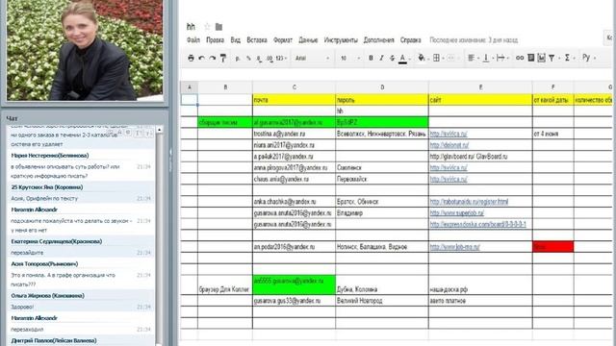Select the yellow пароль header cell
This screenshot has height=346, width=616.
(382, 100)
